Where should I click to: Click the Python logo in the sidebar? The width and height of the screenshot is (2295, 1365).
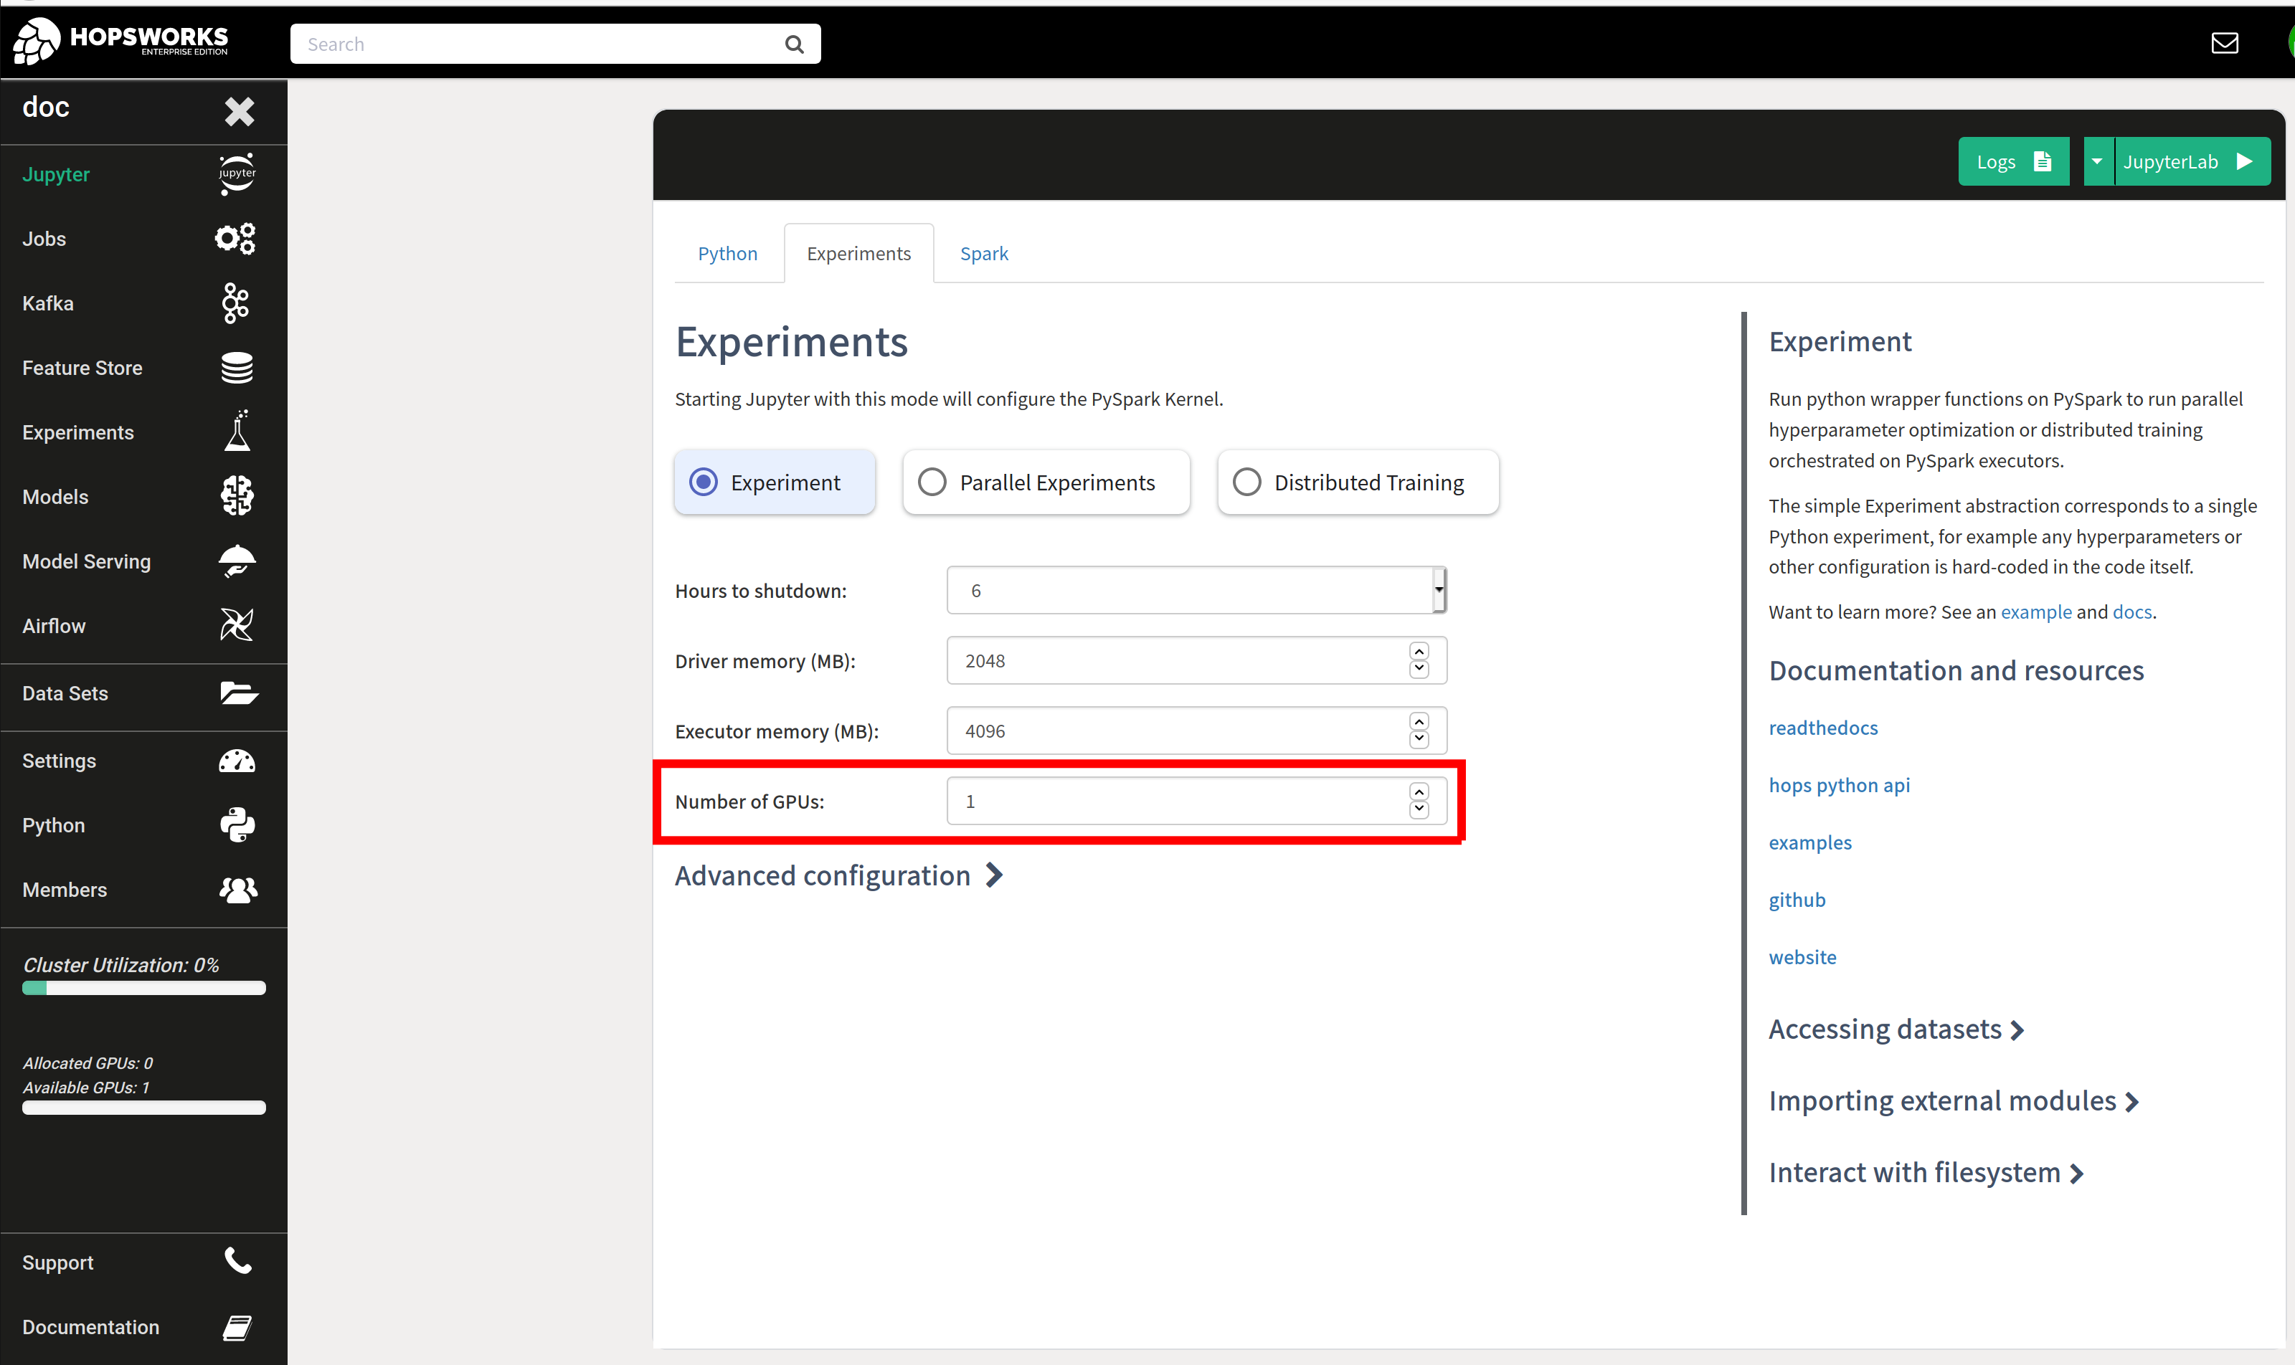[x=237, y=825]
